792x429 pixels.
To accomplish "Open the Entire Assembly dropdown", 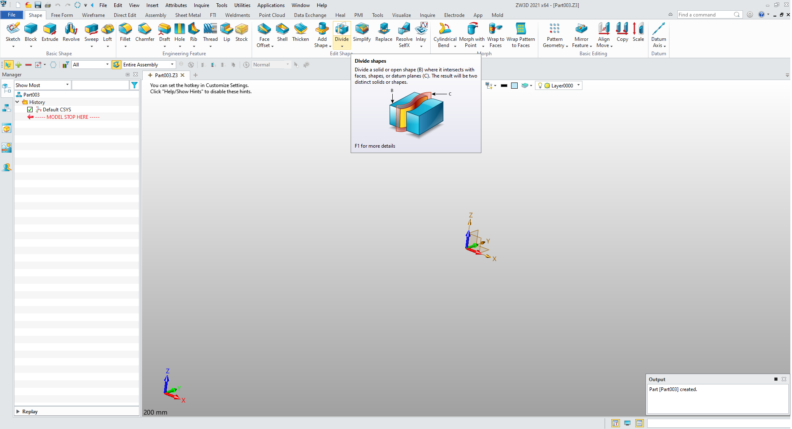I will (148, 65).
